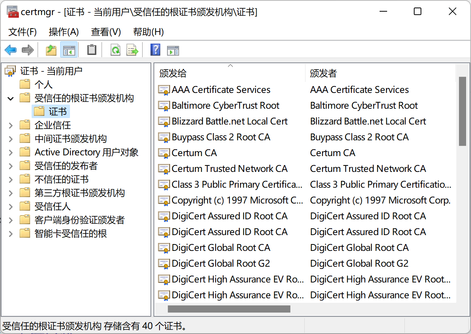
Task: Select the DigiCert Global Root G2 row
Action: [x=305, y=264]
